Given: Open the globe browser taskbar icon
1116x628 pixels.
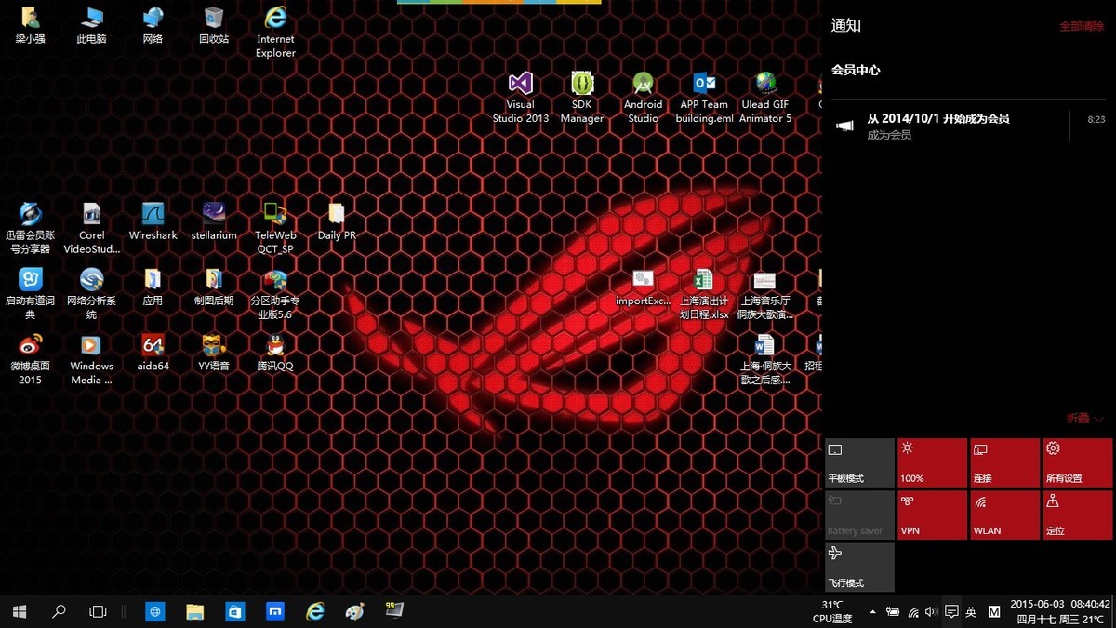Looking at the screenshot, I should click(154, 611).
